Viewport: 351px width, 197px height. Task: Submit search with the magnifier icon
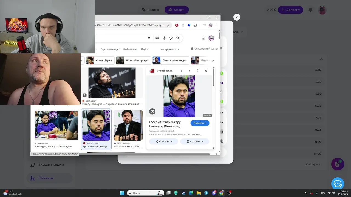point(178,38)
